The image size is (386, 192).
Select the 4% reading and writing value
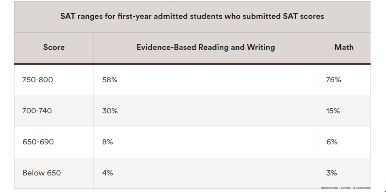coord(108,173)
